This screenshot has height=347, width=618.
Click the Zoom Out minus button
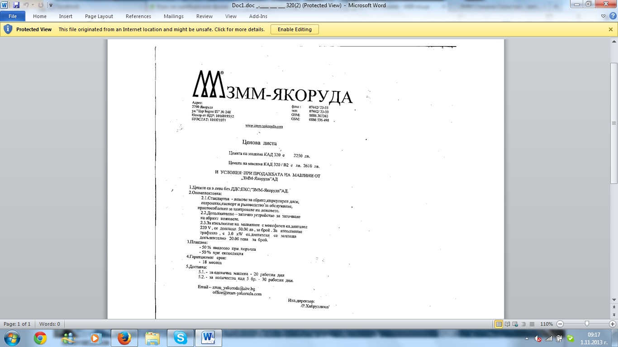click(x=560, y=324)
